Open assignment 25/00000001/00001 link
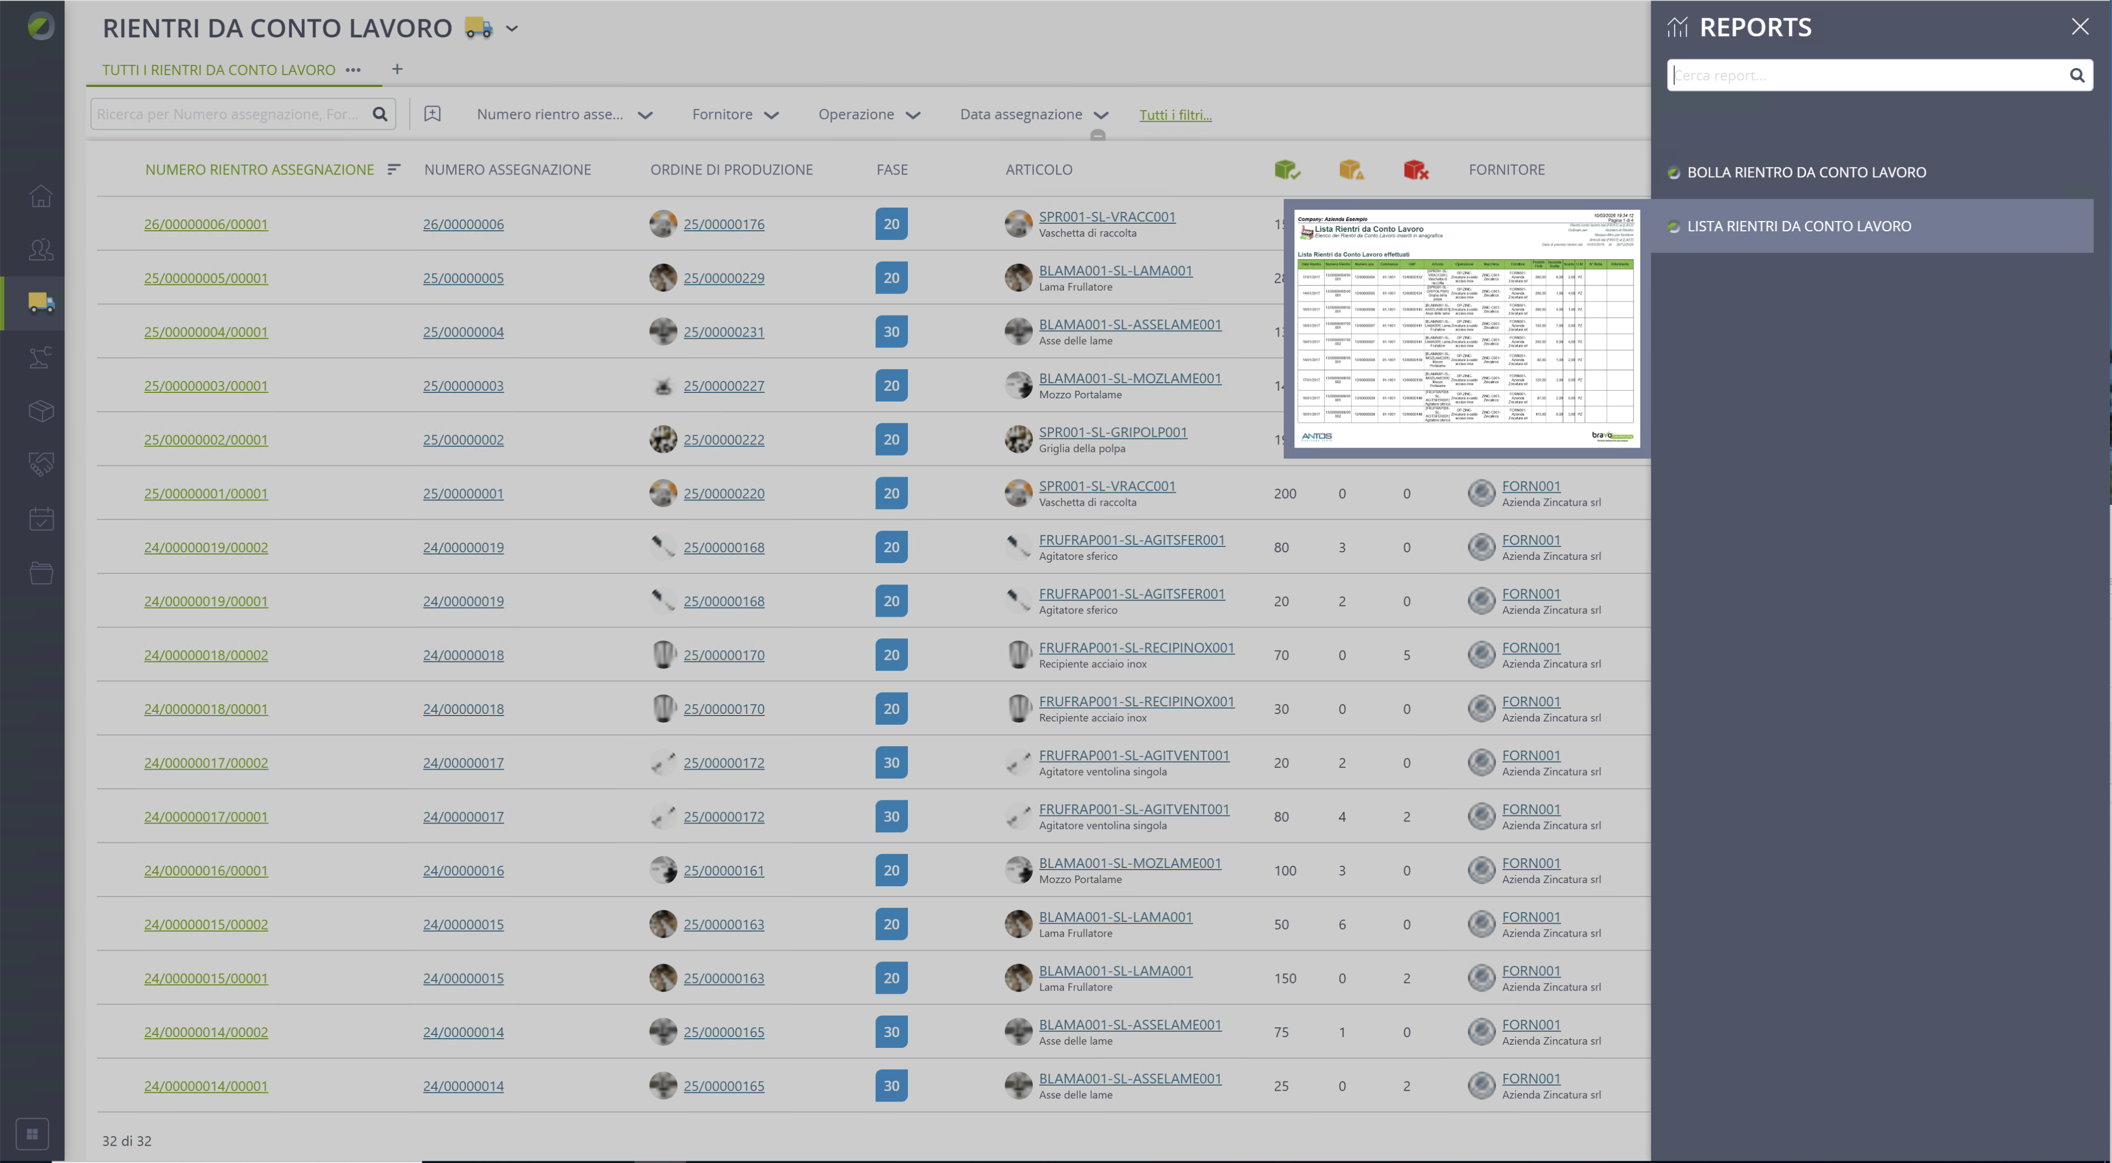 coord(206,493)
